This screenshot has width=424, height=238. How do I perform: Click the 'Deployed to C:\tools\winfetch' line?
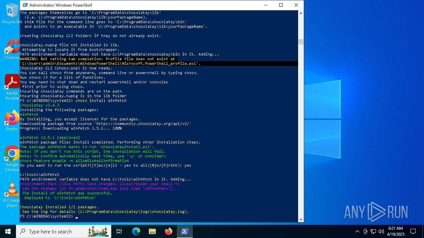60,198
